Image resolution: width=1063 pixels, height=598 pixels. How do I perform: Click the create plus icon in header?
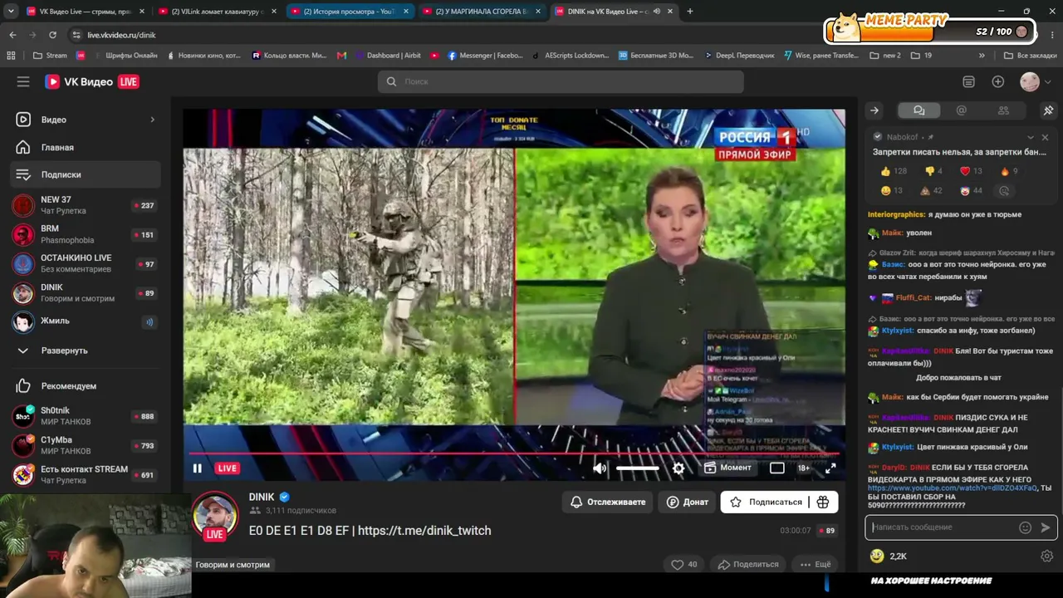998,81
